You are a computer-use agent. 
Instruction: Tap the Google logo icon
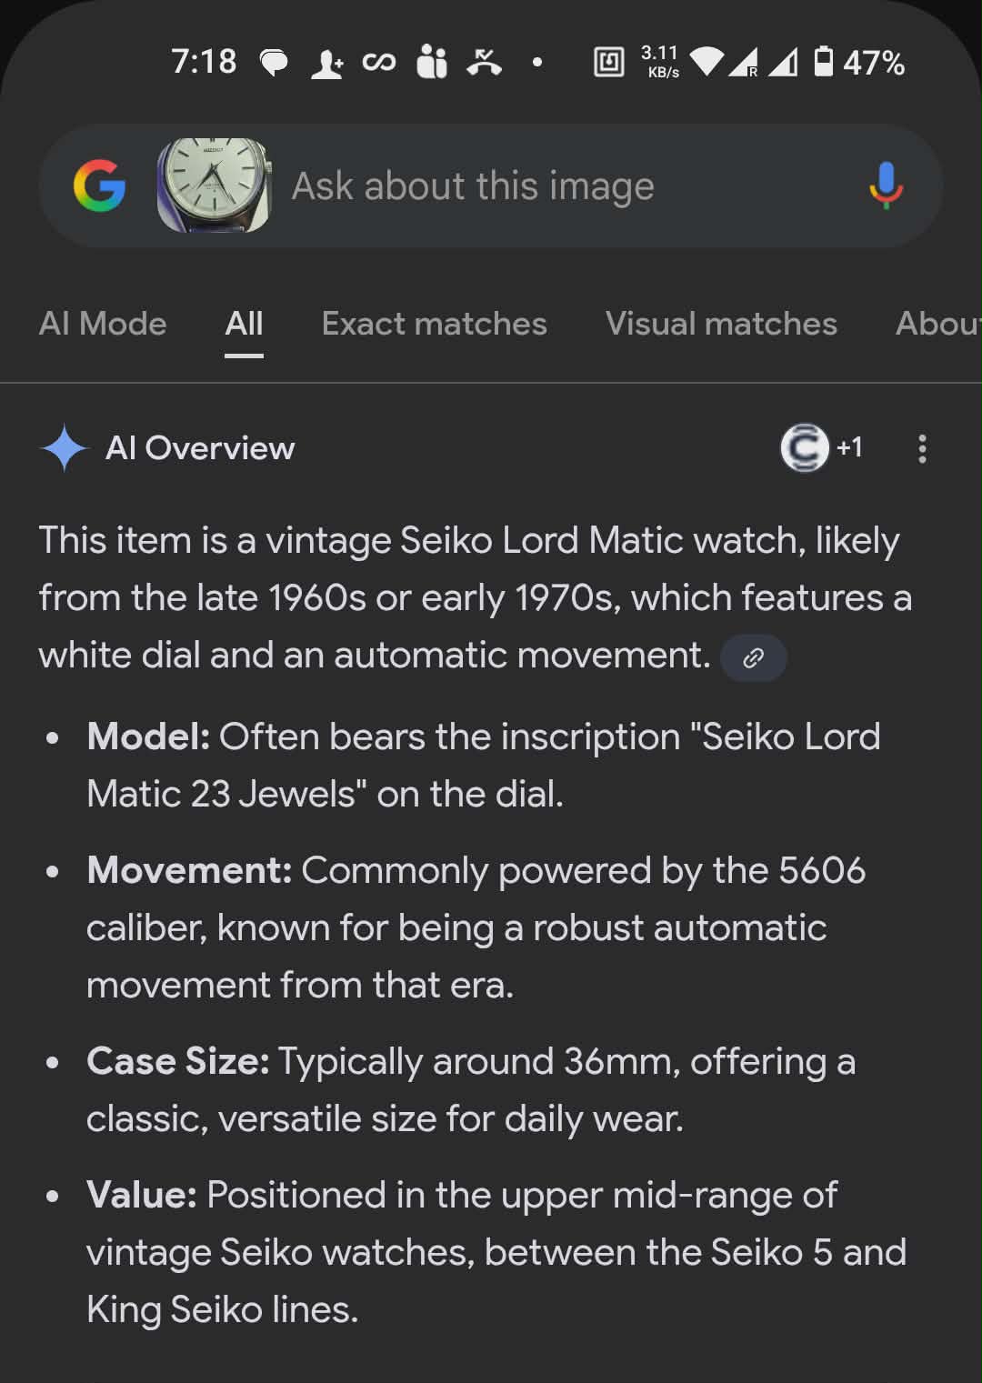pyautogui.click(x=99, y=185)
